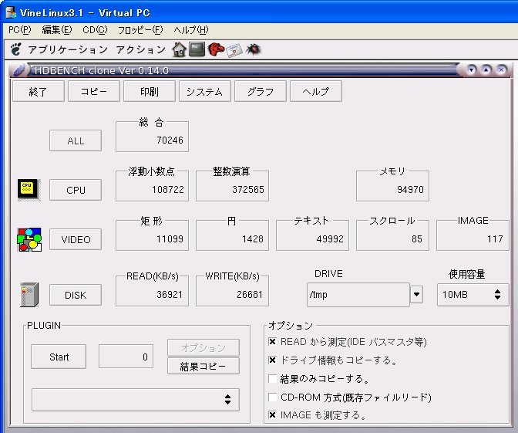518x433 pixels.
Task: Open the CD(C) menu
Action: coord(95,30)
